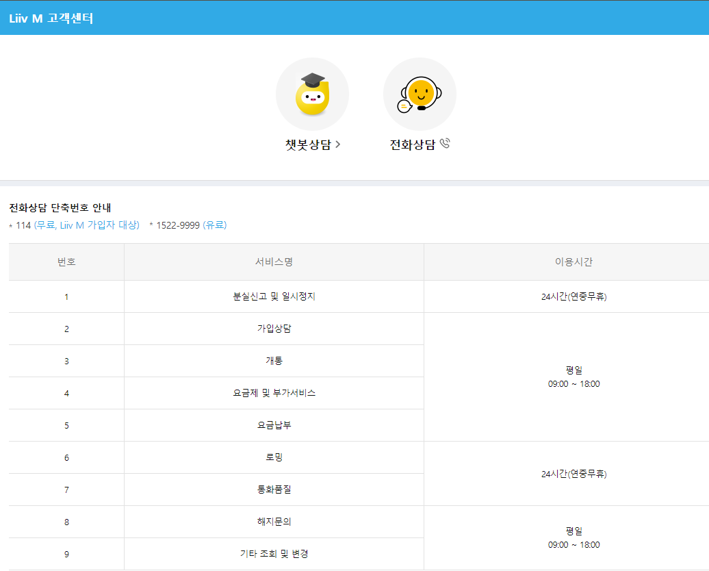Click number 5 in the 번호 column
Viewport: 709px width, 571px height.
tap(66, 425)
